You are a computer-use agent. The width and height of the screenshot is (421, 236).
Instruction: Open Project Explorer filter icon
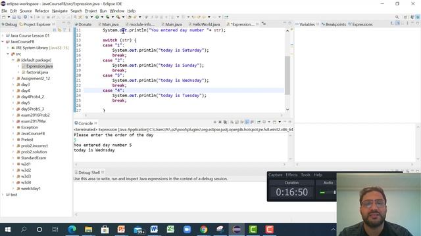pyautogui.click(x=64, y=30)
